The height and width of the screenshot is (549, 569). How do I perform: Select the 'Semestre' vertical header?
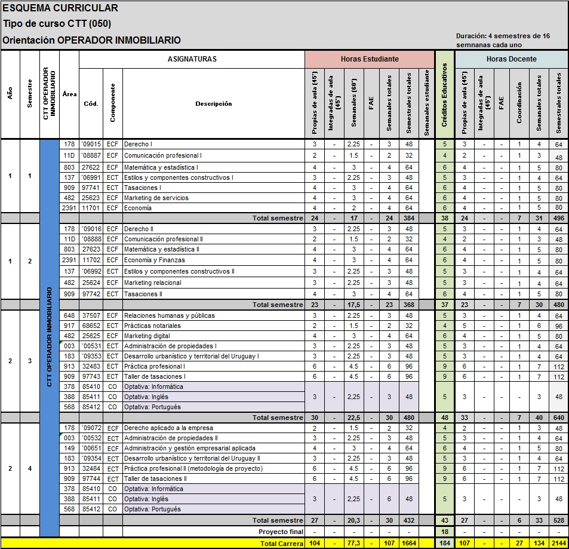pos(30,94)
